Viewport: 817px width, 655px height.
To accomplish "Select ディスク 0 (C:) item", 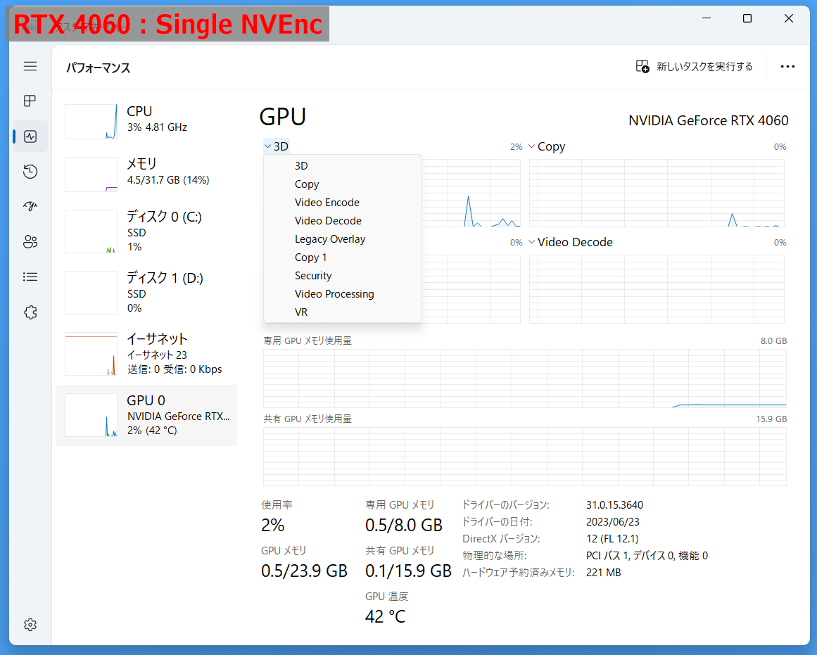I will (146, 231).
